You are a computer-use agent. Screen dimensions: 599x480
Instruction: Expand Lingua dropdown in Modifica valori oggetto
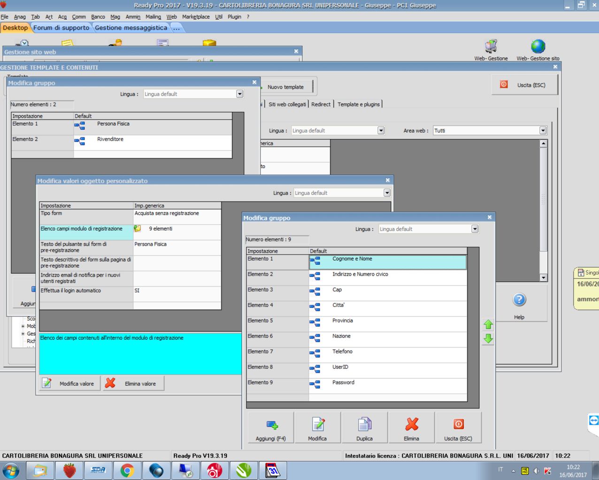pos(387,193)
